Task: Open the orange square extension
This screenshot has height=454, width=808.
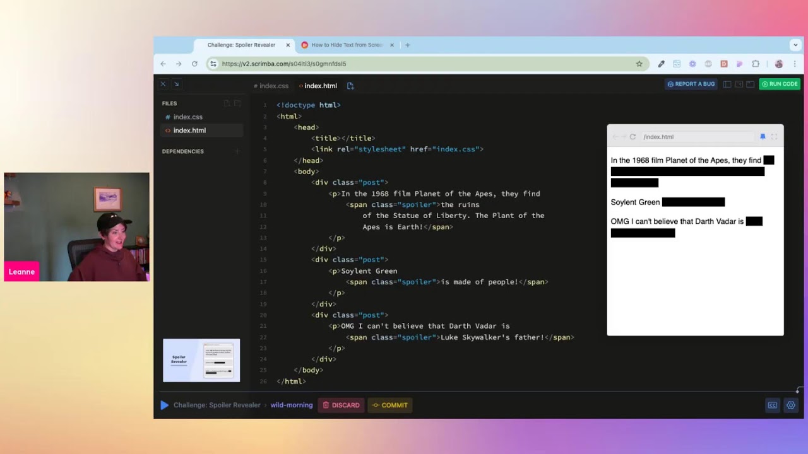Action: pyautogui.click(x=724, y=64)
